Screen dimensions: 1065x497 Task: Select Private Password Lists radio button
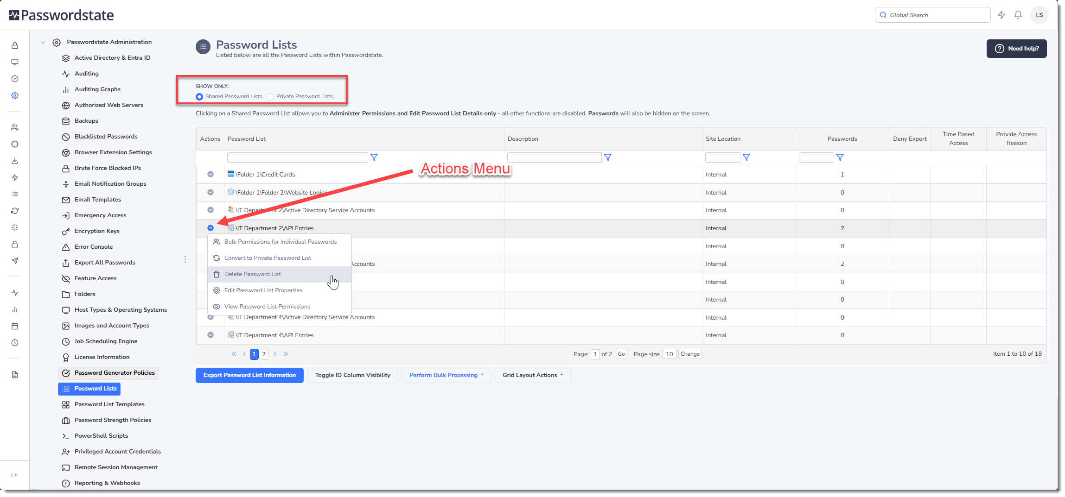pos(270,97)
